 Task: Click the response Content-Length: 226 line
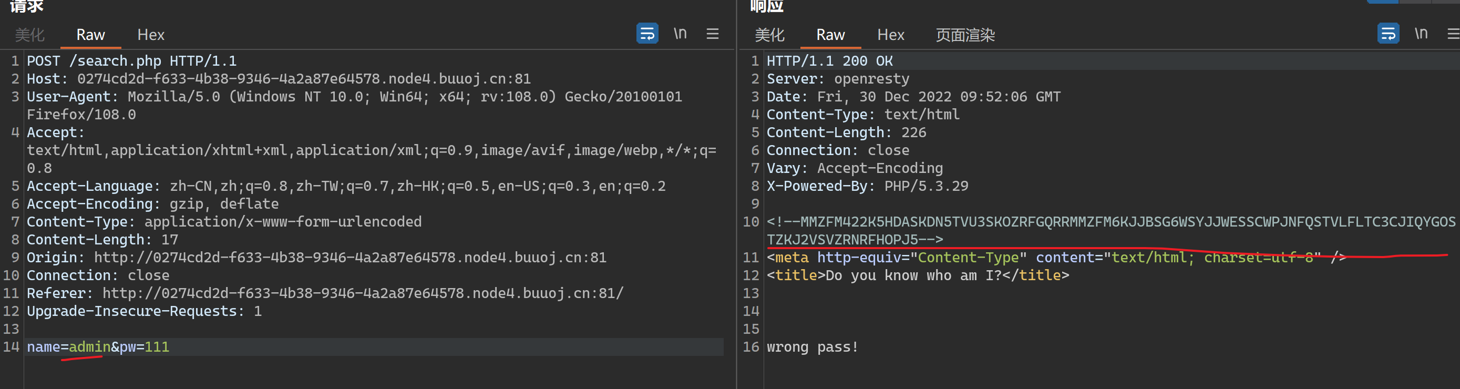[847, 132]
